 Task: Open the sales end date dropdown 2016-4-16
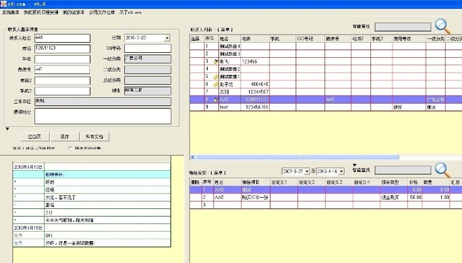click(341, 171)
